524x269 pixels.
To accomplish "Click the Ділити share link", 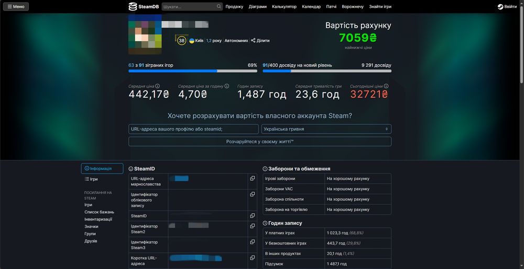I will point(263,41).
